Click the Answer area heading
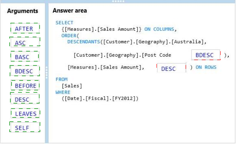The image size is (236, 144). (70, 10)
